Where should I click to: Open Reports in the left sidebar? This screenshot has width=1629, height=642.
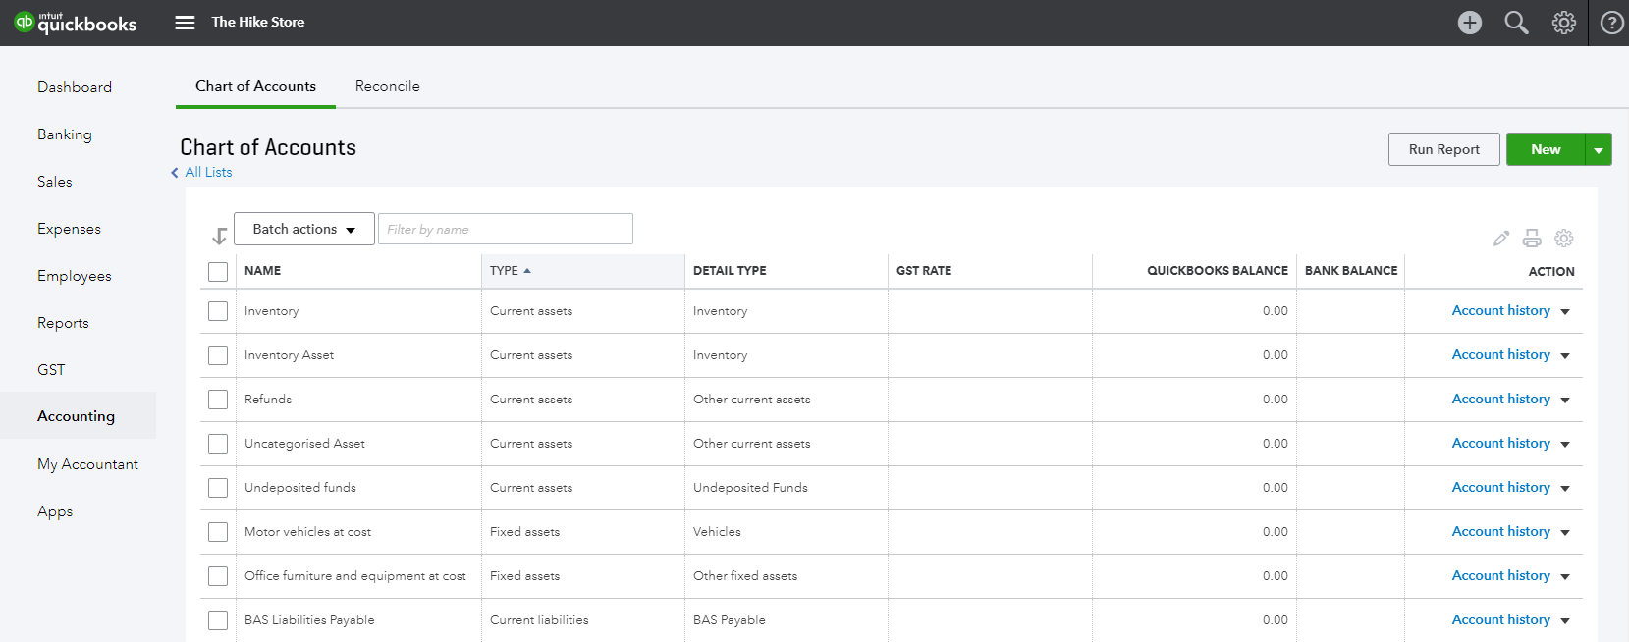pyautogui.click(x=63, y=323)
